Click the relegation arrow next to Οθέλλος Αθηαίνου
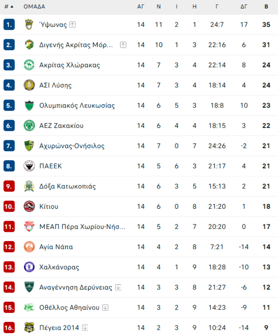This screenshot has height=335, width=278. 105,307
